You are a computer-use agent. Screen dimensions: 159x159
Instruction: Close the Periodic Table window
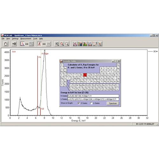click(119, 61)
